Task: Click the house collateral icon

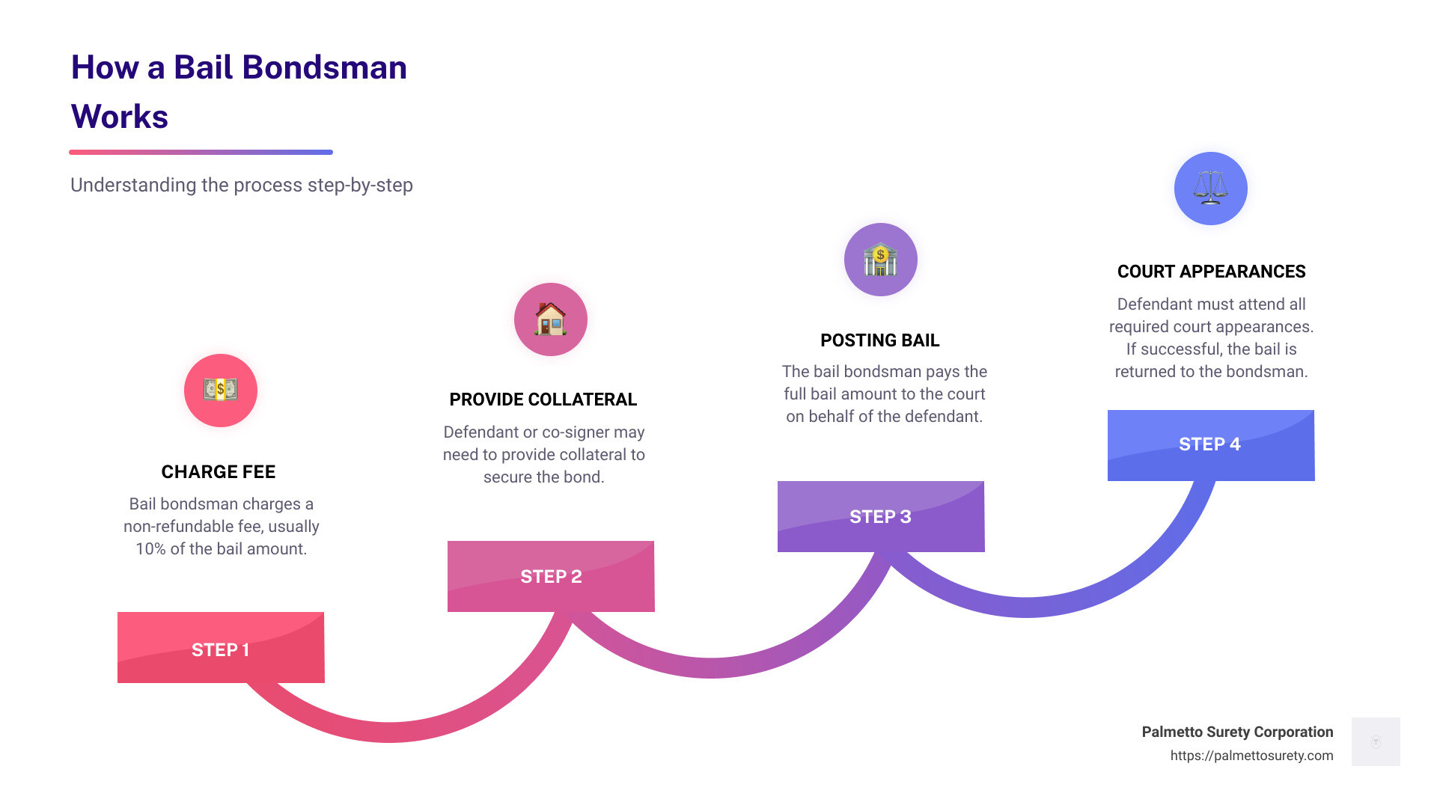Action: [551, 319]
